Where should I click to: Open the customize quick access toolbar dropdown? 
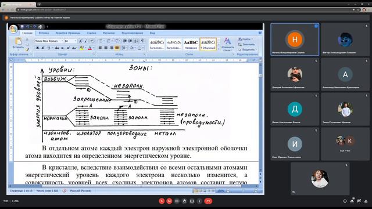click(47, 27)
